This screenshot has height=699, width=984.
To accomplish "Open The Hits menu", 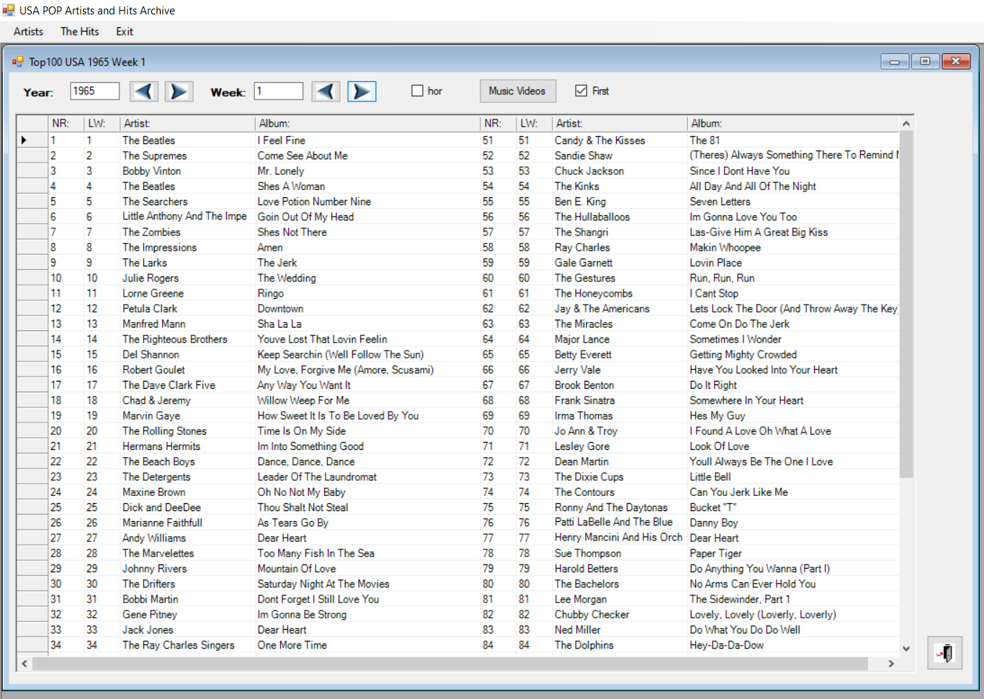I will tap(79, 32).
